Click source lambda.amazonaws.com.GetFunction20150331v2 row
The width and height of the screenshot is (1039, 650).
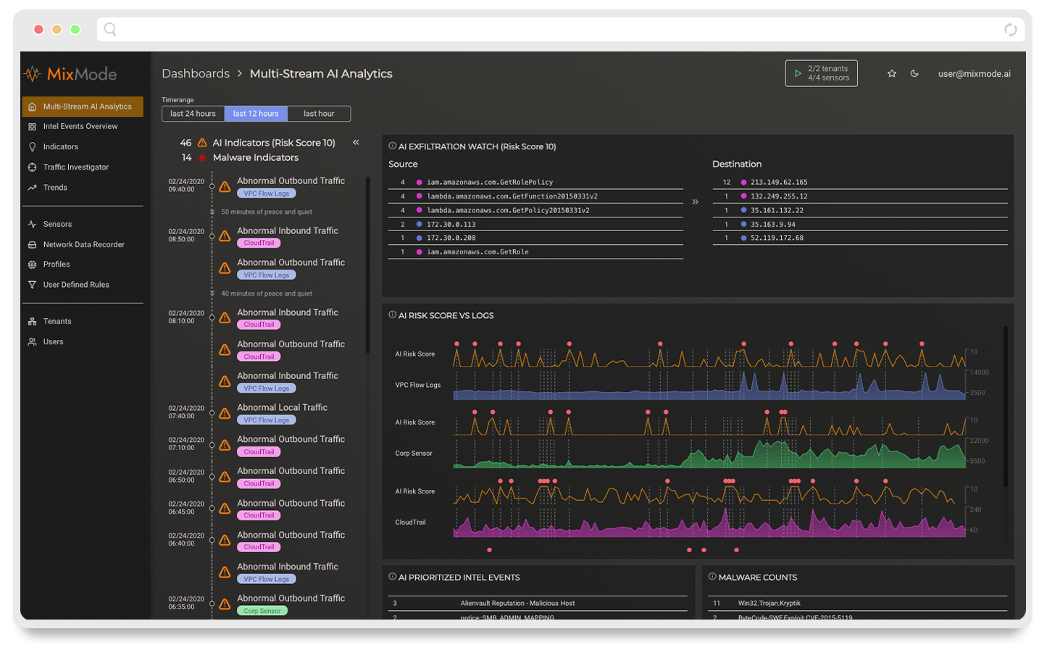coord(535,196)
